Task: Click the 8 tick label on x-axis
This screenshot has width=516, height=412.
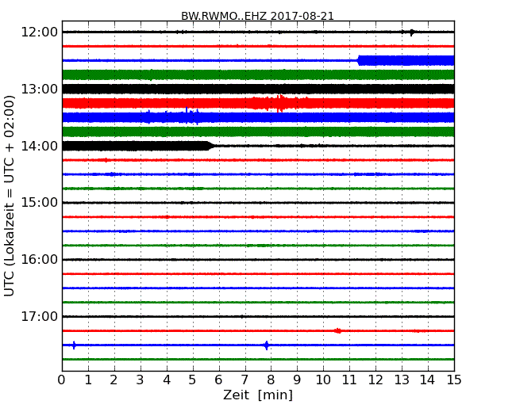Action: click(x=271, y=380)
